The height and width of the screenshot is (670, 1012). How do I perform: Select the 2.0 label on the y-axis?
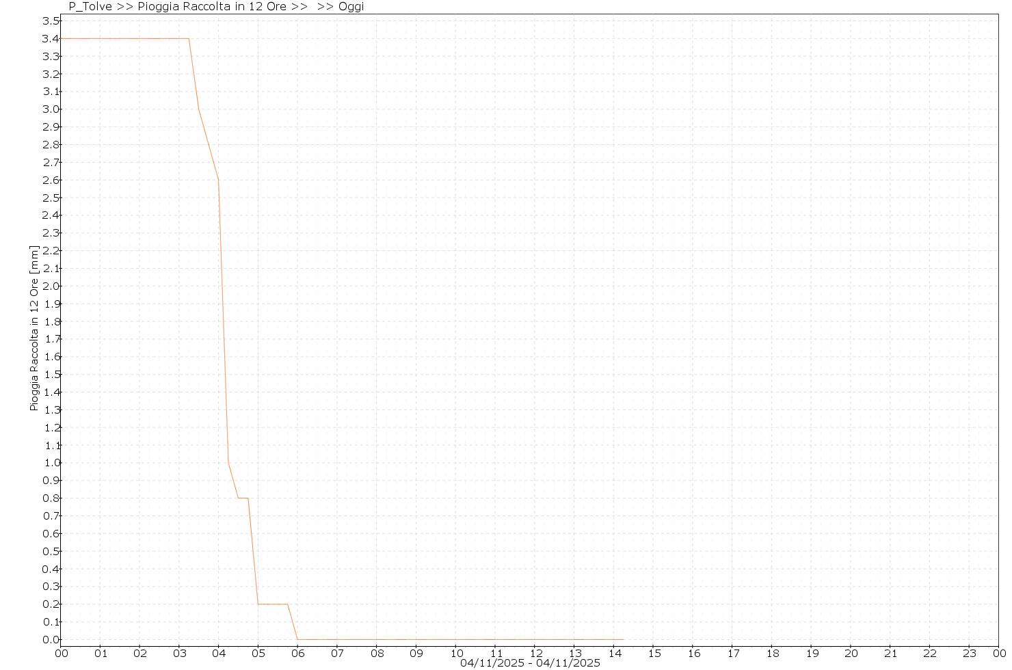(x=51, y=286)
